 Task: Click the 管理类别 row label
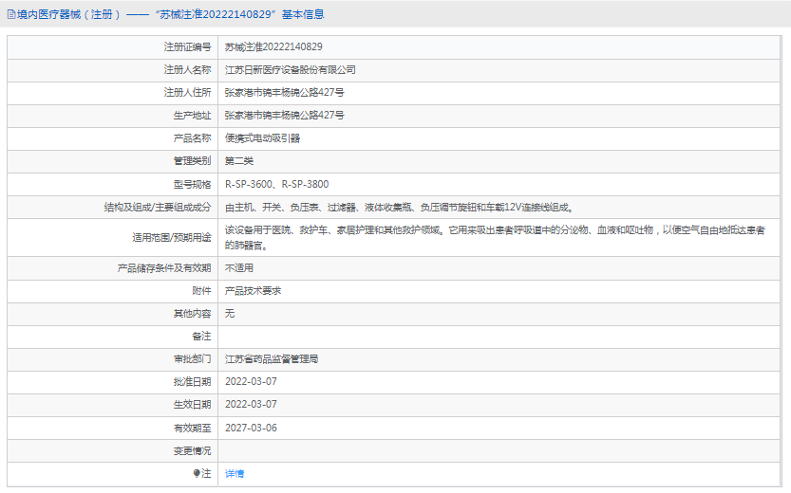(192, 161)
